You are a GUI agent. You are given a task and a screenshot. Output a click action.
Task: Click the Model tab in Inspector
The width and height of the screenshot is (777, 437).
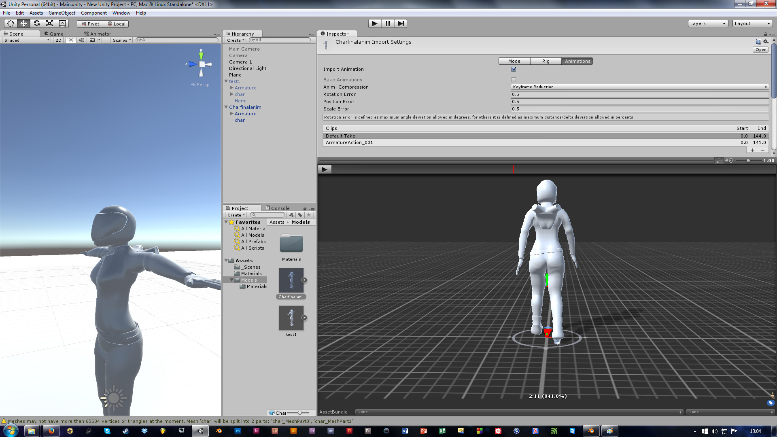pyautogui.click(x=514, y=61)
